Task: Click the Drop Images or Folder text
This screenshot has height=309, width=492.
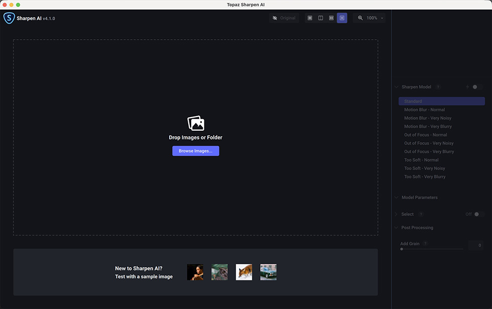Action: tap(195, 138)
